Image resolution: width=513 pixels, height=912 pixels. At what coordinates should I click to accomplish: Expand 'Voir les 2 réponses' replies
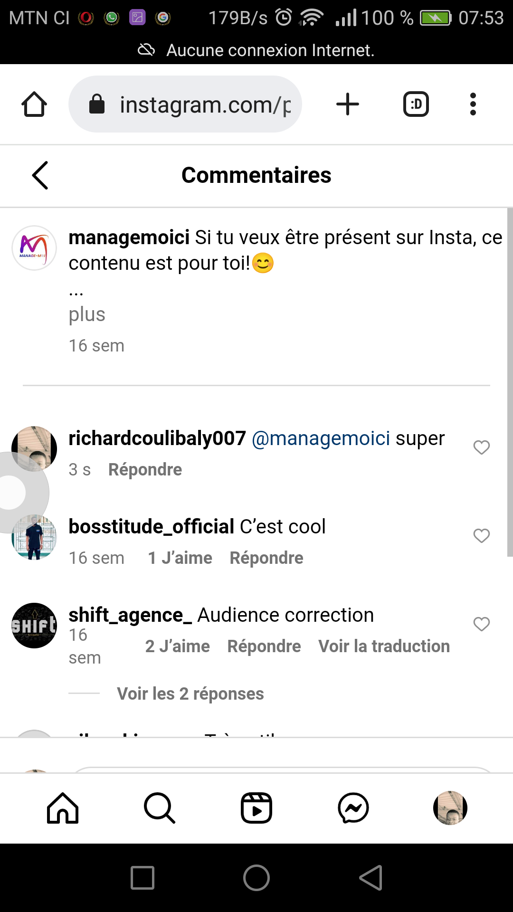tap(190, 694)
